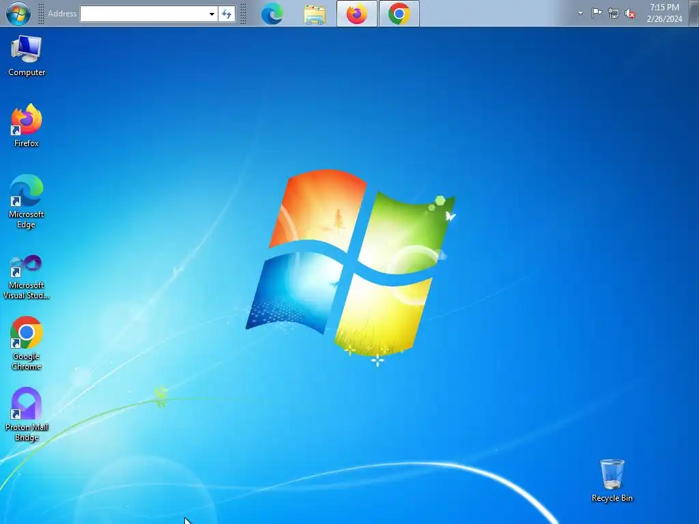Select the Firefox desktop shortcut
Image resolution: width=699 pixels, height=524 pixels.
coord(27,126)
